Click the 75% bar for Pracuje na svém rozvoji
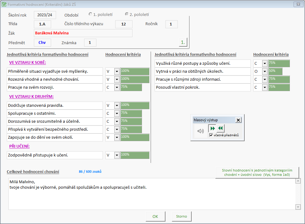Viewport: 305px width, 224px height. pyautogui.click(x=131, y=87)
